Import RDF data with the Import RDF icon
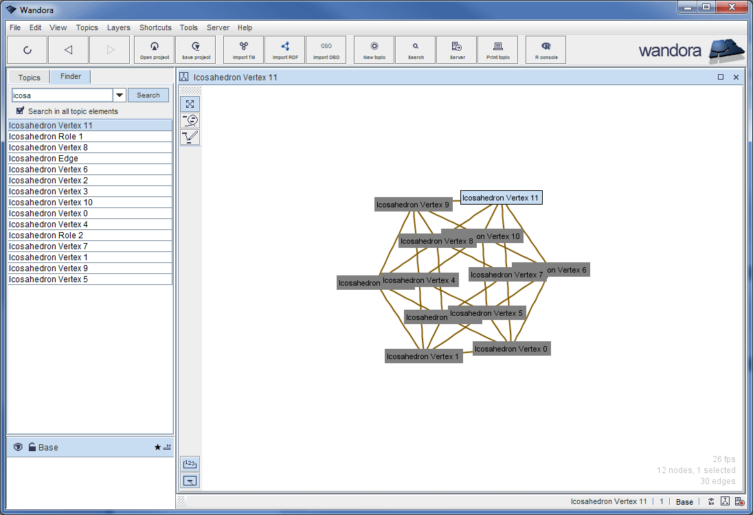This screenshot has width=753, height=515. point(284,49)
